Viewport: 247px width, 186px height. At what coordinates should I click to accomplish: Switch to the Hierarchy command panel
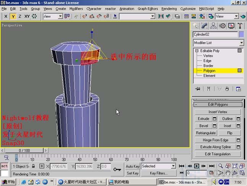(213, 26)
